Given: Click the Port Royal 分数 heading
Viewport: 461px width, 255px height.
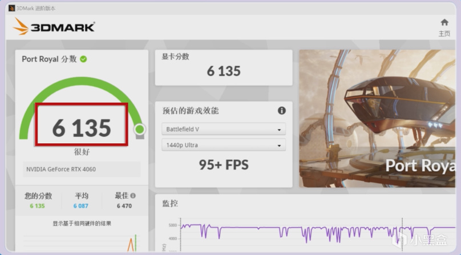Looking at the screenshot, I should pyautogui.click(x=49, y=59).
